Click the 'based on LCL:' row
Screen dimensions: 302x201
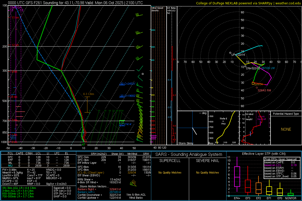(x=281, y=165)
